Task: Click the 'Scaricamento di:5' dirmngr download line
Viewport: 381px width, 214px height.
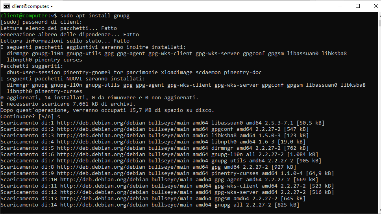Action: (155, 148)
